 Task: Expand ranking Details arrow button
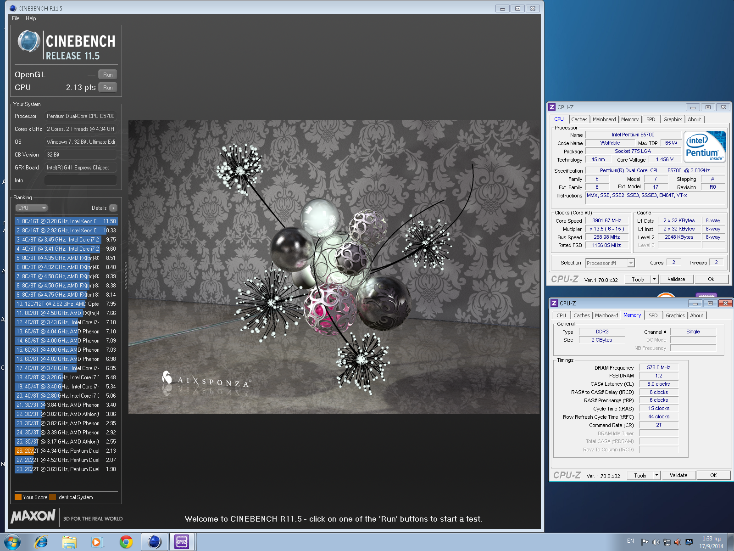click(x=113, y=208)
